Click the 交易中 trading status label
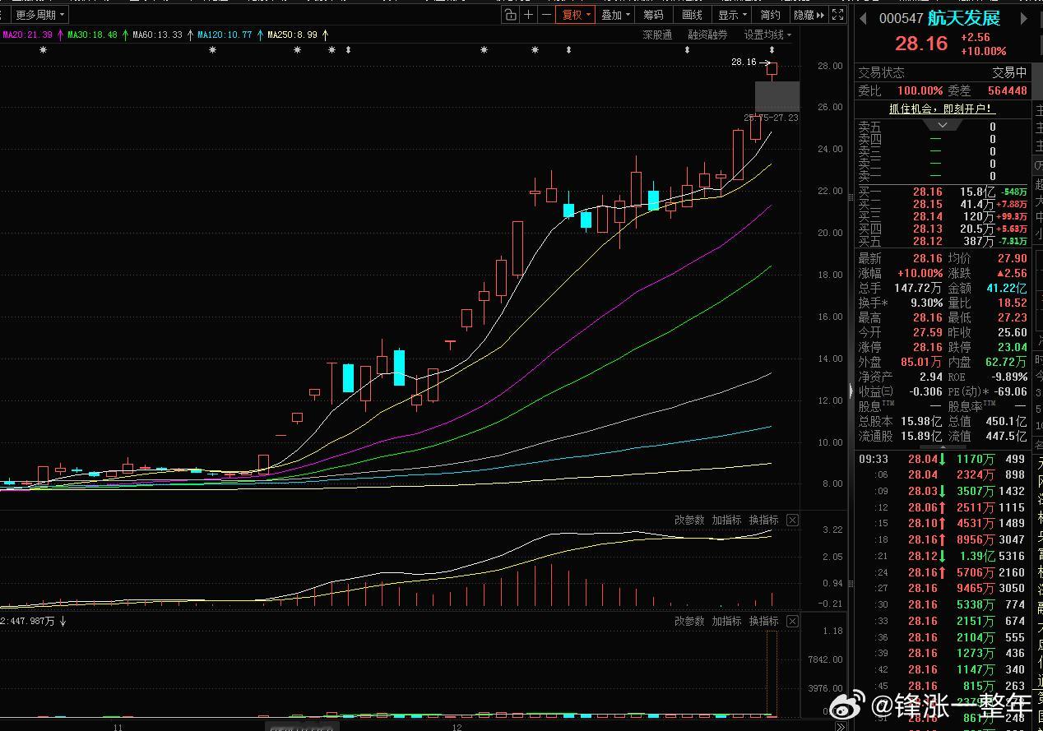This screenshot has width=1043, height=731. pos(1009,72)
